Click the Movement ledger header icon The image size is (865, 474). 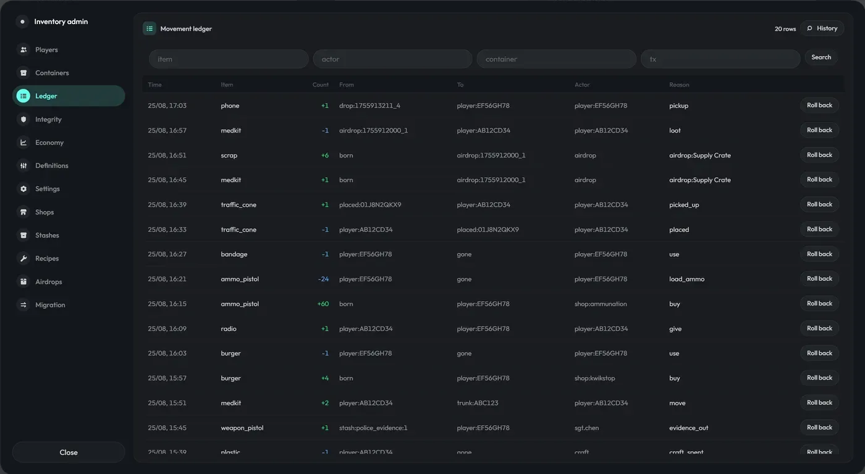(150, 28)
